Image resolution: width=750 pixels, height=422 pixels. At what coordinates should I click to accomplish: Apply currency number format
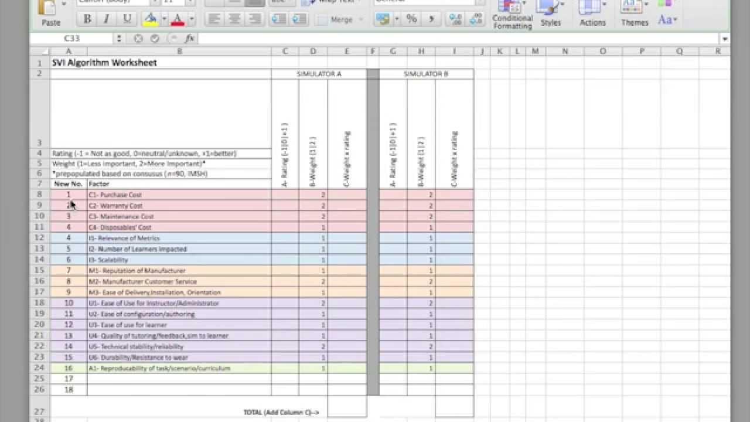[383, 19]
